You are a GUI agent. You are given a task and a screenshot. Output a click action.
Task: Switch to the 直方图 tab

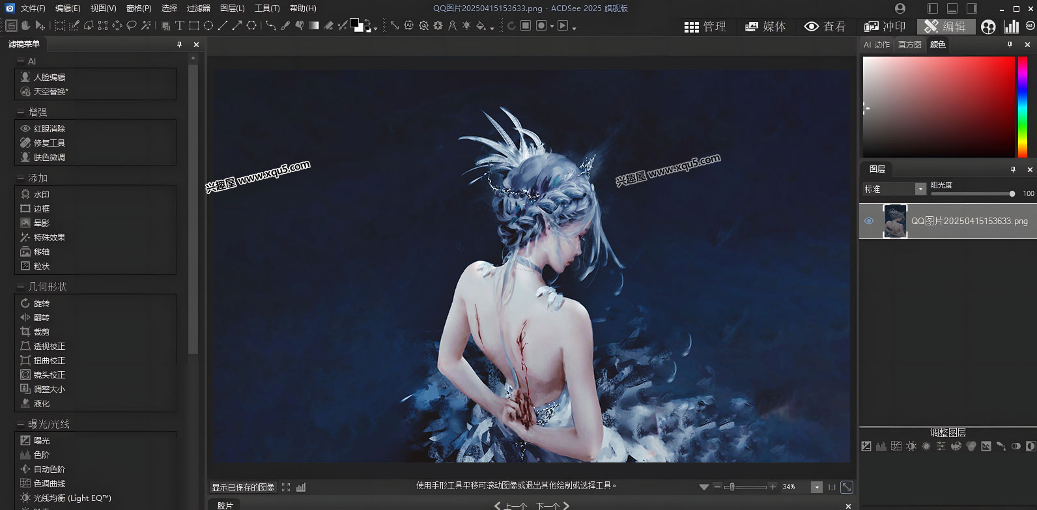click(910, 45)
